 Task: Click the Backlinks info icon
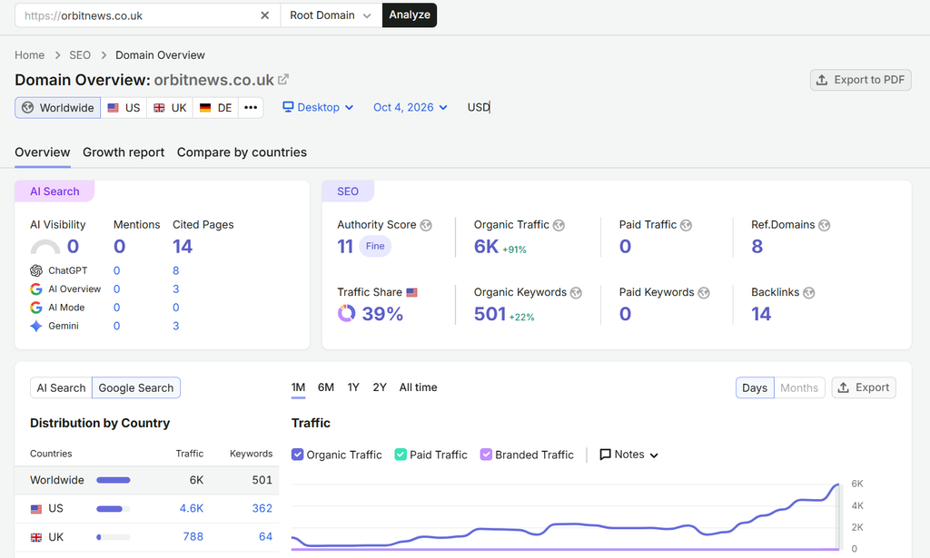coord(809,293)
